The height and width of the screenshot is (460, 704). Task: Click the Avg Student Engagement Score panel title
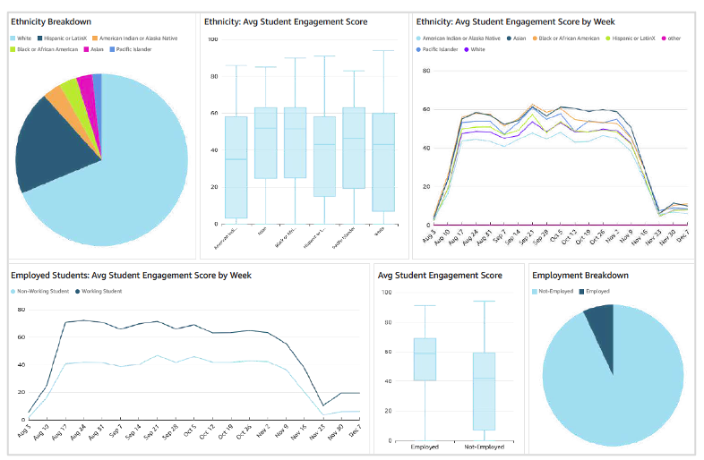[440, 276]
